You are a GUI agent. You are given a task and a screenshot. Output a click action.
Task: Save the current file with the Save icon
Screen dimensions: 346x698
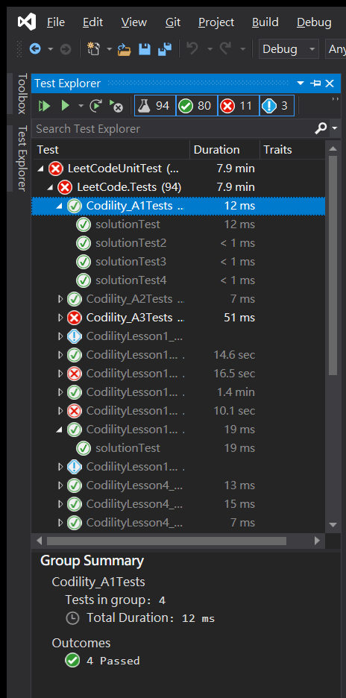coord(145,49)
